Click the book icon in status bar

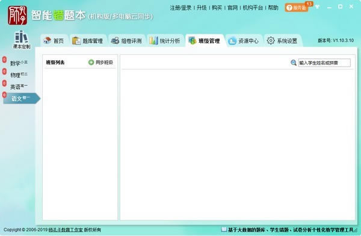point(224,229)
